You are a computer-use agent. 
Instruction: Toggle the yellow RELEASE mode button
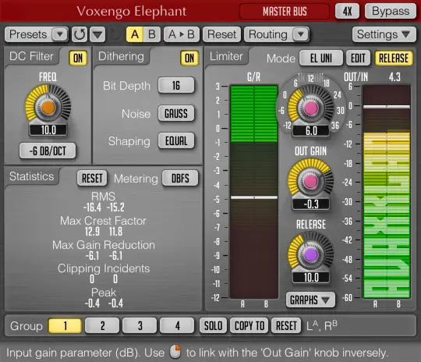[x=394, y=58]
